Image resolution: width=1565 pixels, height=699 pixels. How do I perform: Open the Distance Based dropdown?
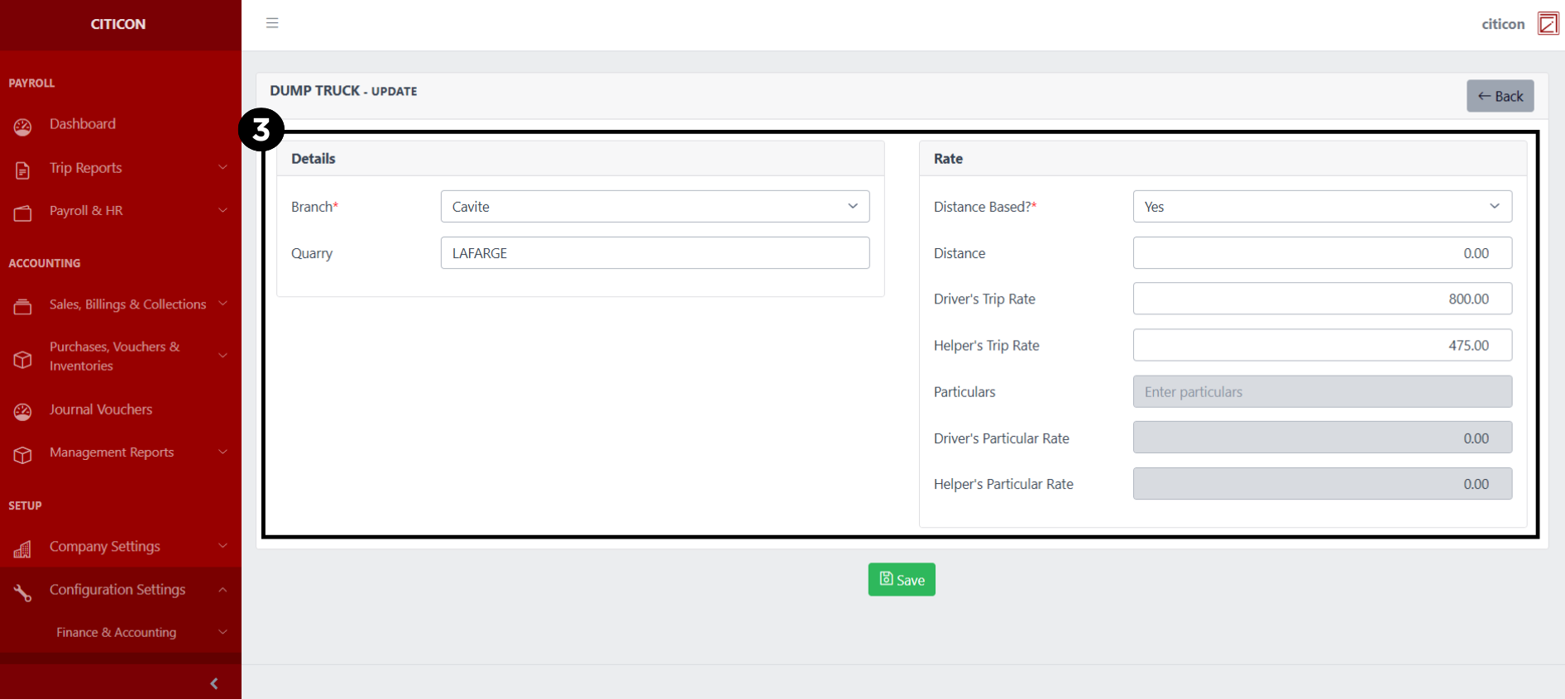(x=1322, y=207)
